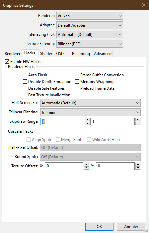Increase the first Skipdraw Range value
The height and width of the screenshot is (233, 149).
point(88,120)
